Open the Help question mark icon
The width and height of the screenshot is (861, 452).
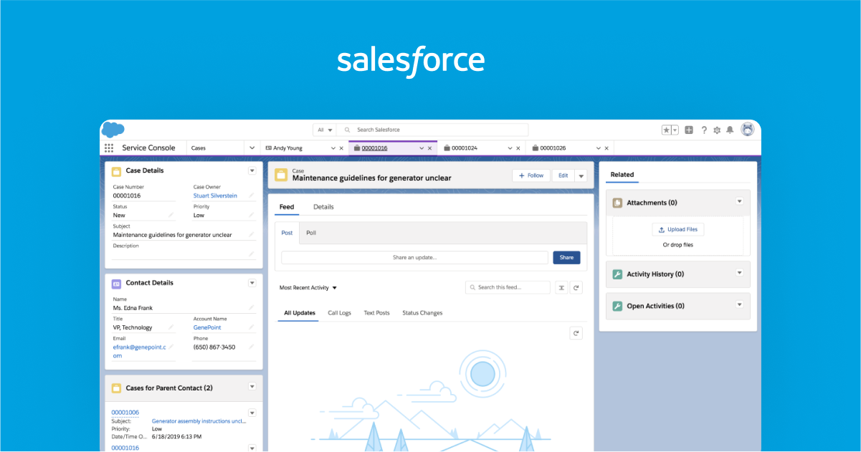tap(704, 130)
